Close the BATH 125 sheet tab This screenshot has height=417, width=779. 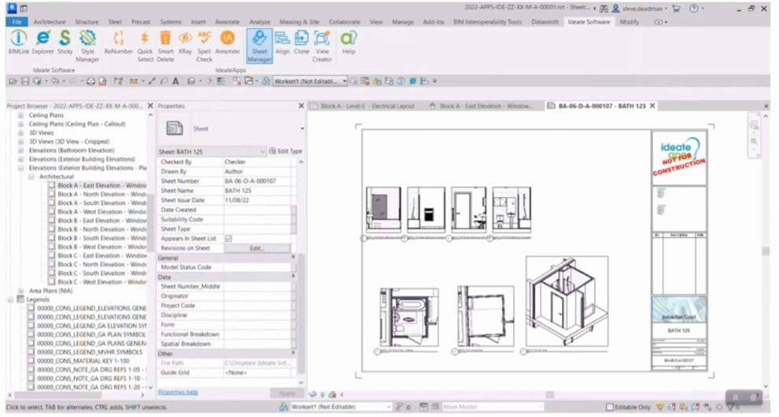[x=652, y=106]
